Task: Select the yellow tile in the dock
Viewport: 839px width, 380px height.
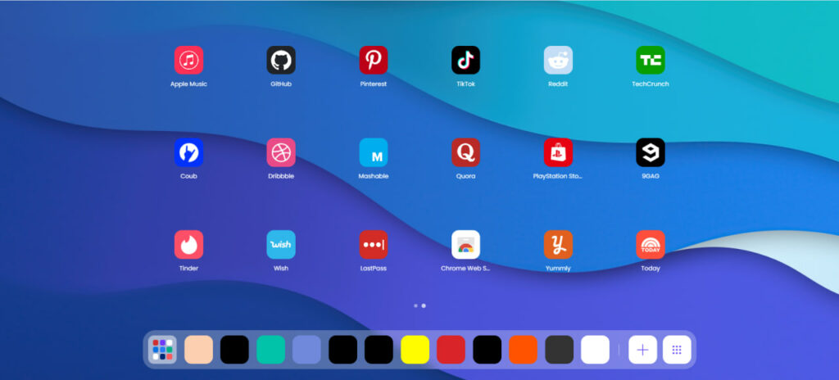Action: (x=415, y=350)
